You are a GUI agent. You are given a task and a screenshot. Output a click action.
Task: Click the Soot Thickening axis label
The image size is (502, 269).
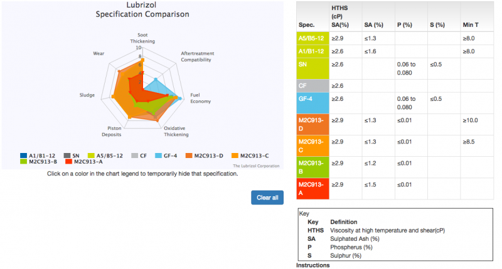tap(142, 38)
